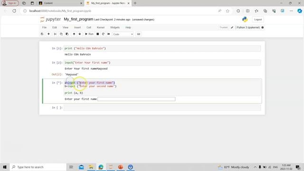Image resolution: width=304 pixels, height=171 pixels.
Task: Open the command palette keyboard icon
Action: click(x=138, y=34)
